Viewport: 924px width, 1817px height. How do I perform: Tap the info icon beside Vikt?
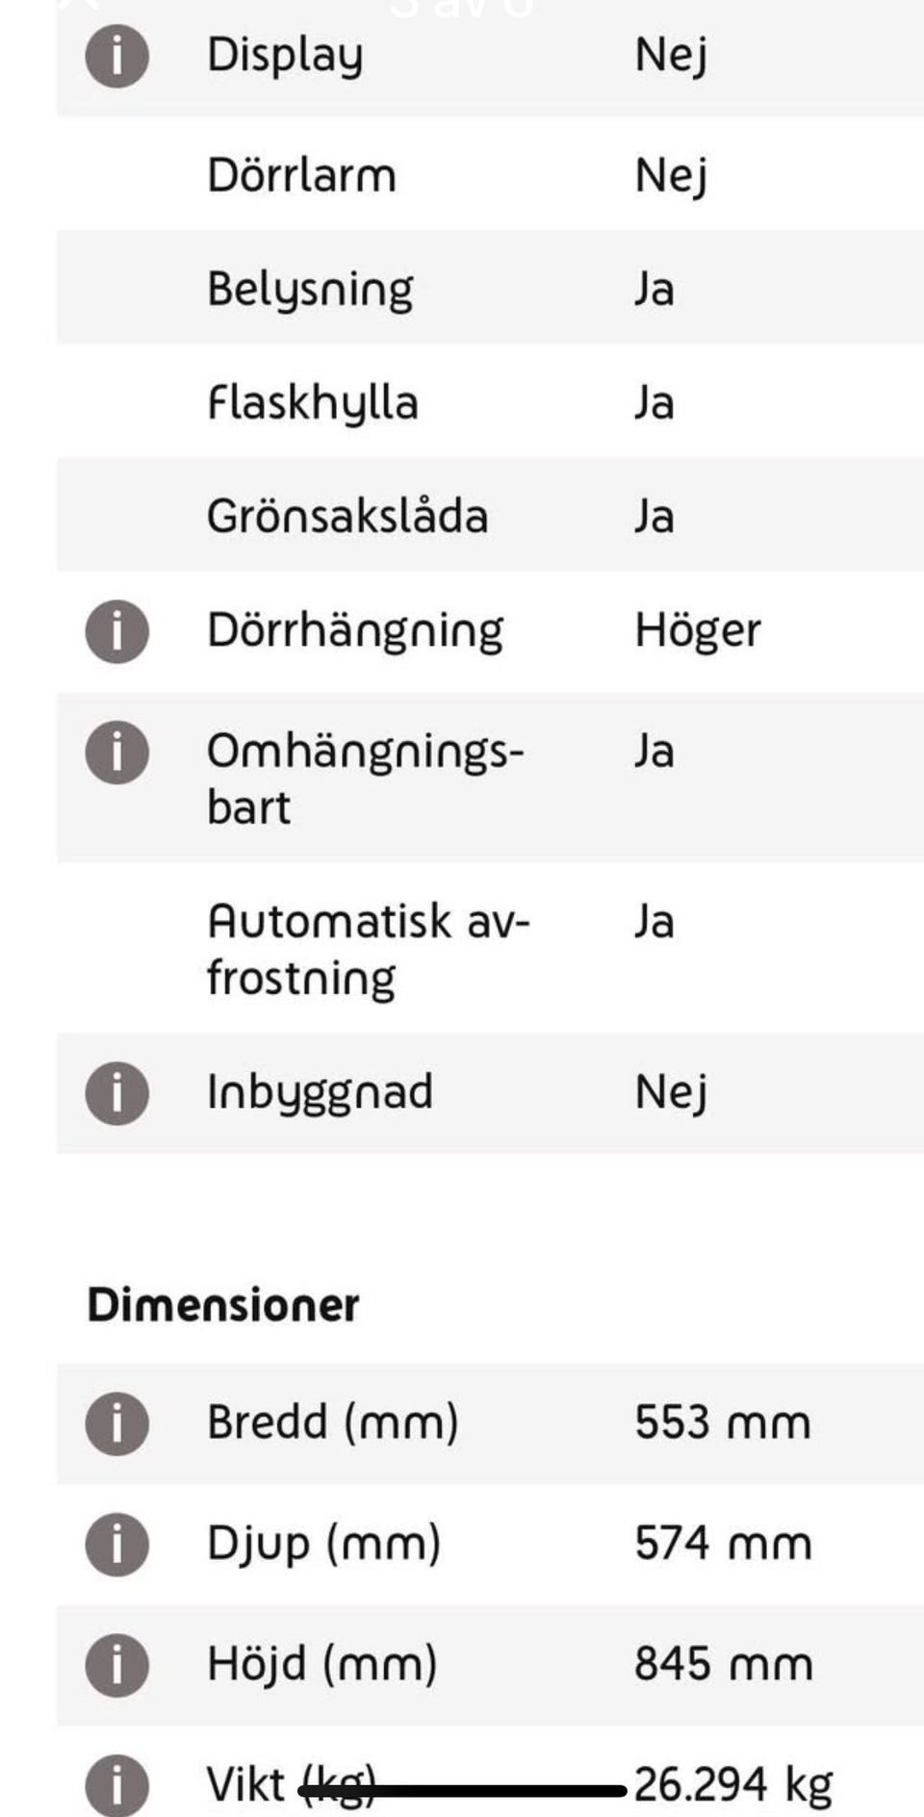tap(116, 1783)
